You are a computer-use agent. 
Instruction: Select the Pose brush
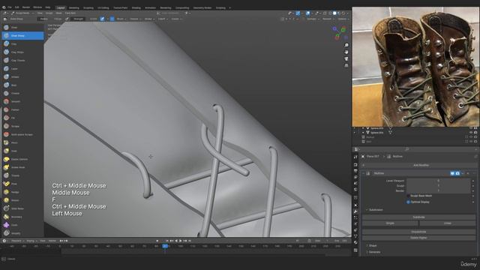(x=23, y=184)
